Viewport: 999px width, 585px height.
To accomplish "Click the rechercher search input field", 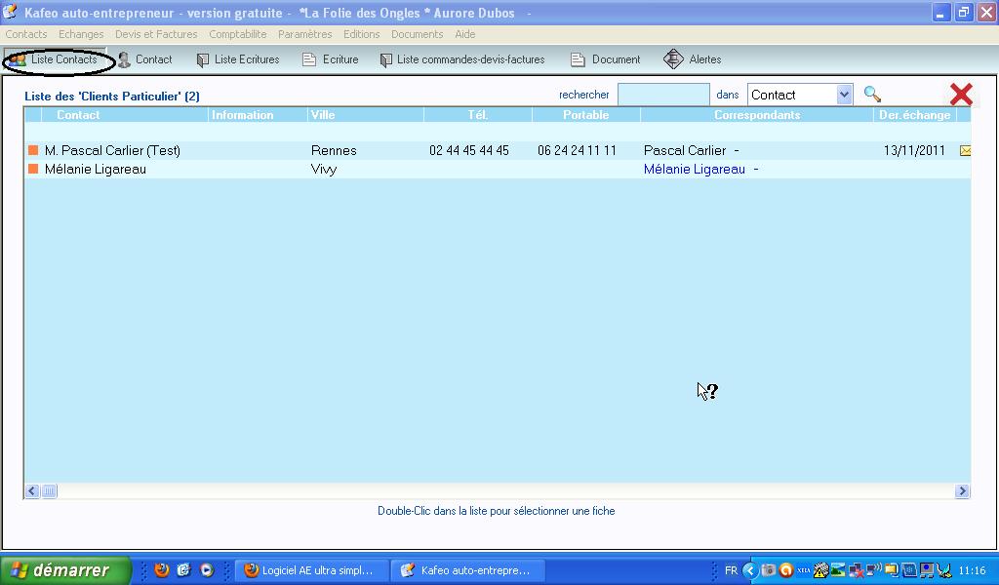I will [663, 95].
